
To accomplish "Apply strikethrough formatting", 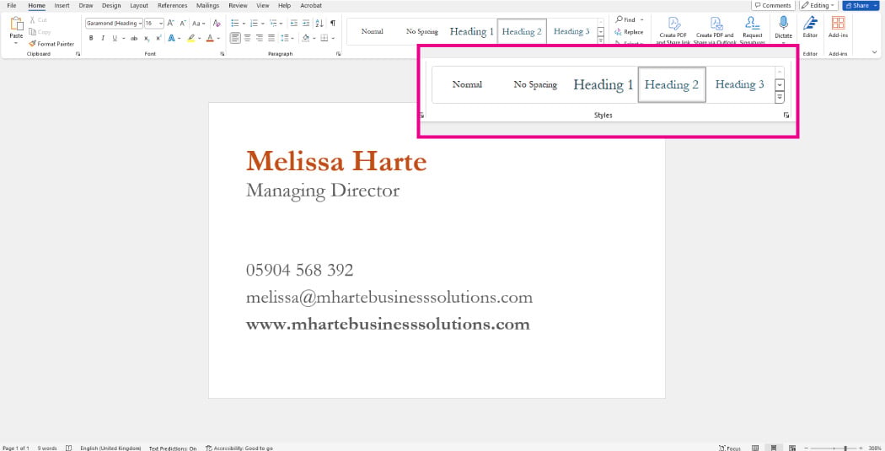I will pyautogui.click(x=134, y=39).
